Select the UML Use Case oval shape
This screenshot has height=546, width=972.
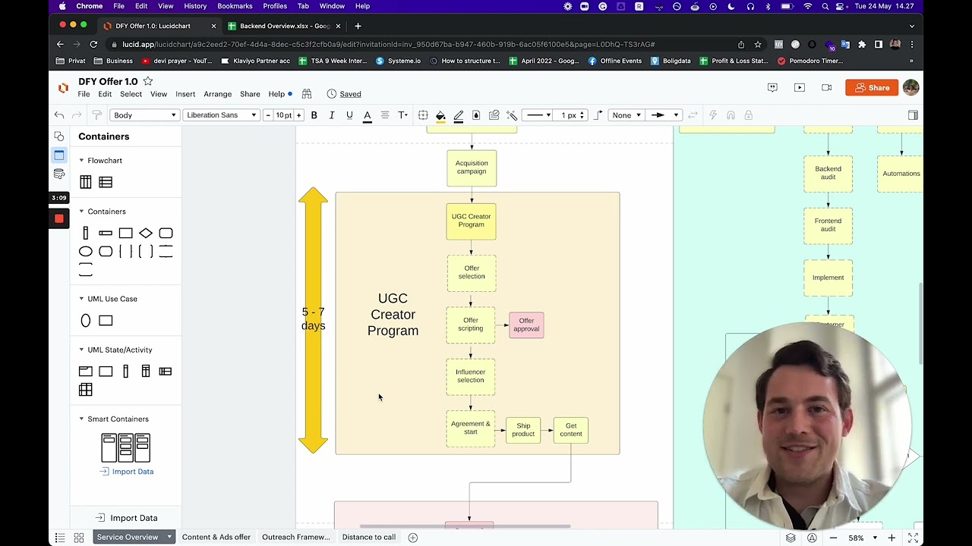[x=86, y=321]
